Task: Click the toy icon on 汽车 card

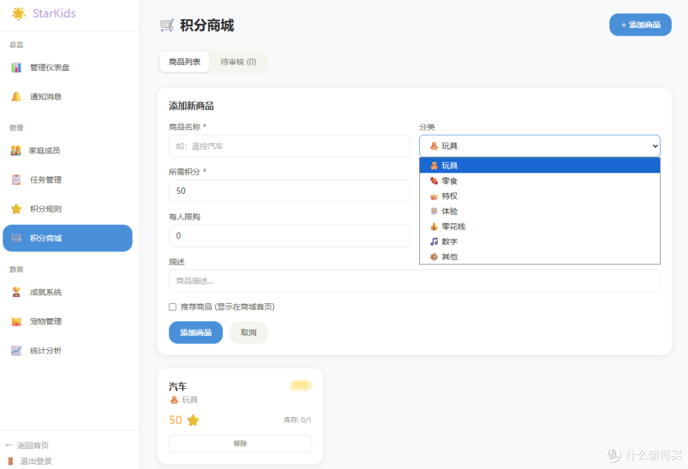Action: 174,400
